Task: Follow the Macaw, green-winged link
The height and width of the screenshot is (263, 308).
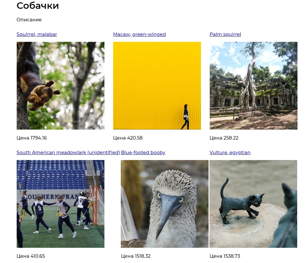Action: pyautogui.click(x=140, y=34)
